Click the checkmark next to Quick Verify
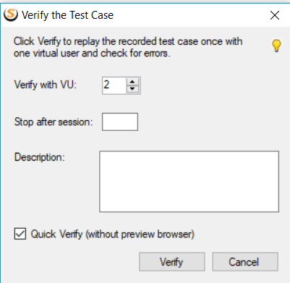The image size is (290, 283). [x=20, y=234]
